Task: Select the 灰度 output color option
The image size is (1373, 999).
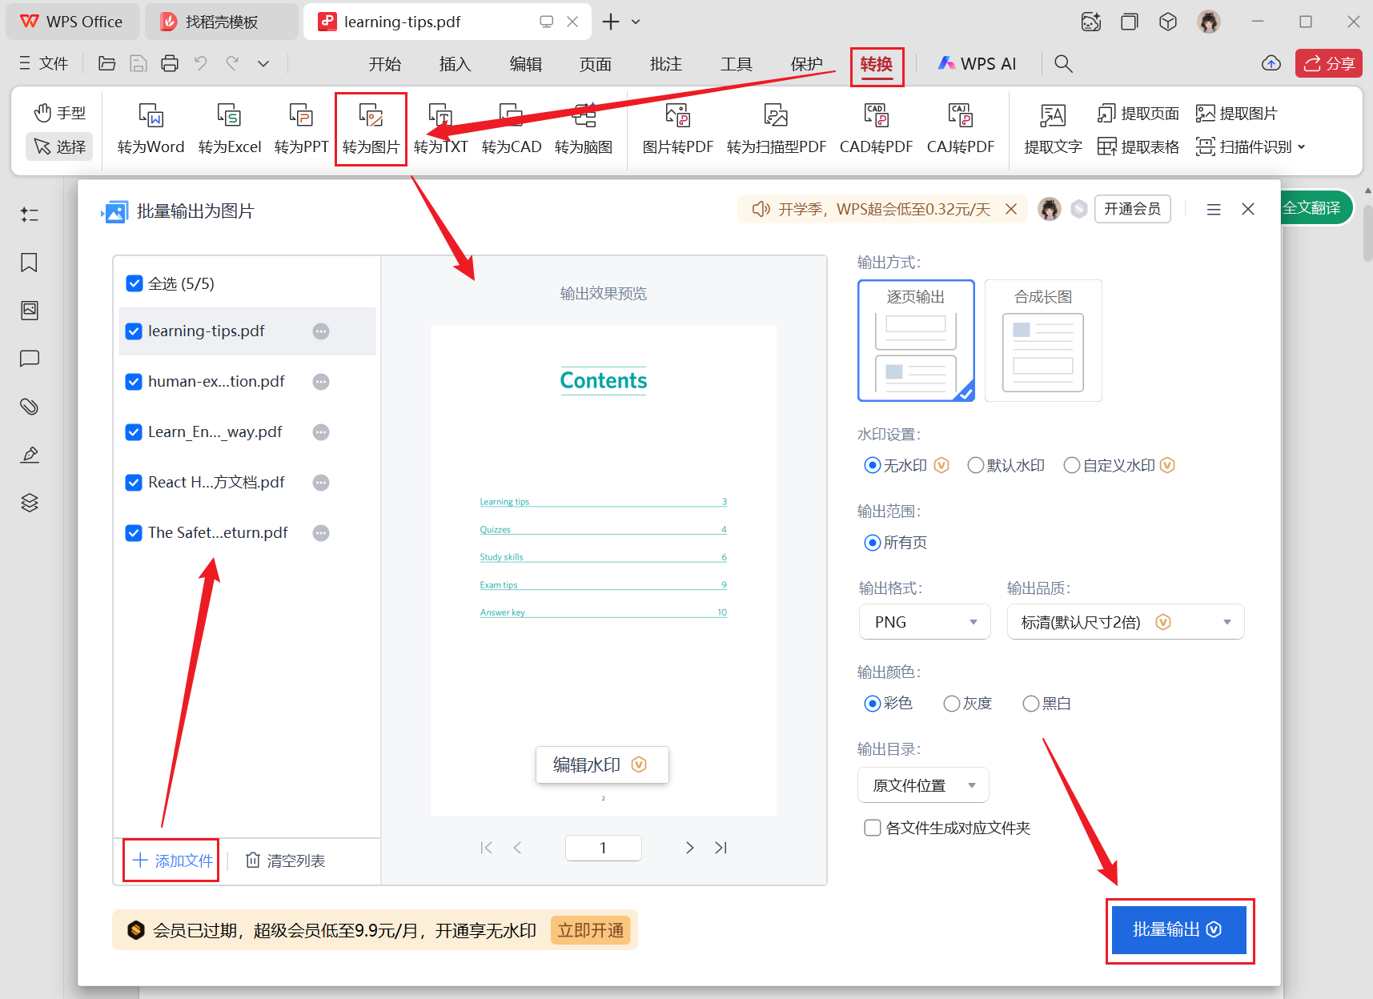Action: [951, 703]
